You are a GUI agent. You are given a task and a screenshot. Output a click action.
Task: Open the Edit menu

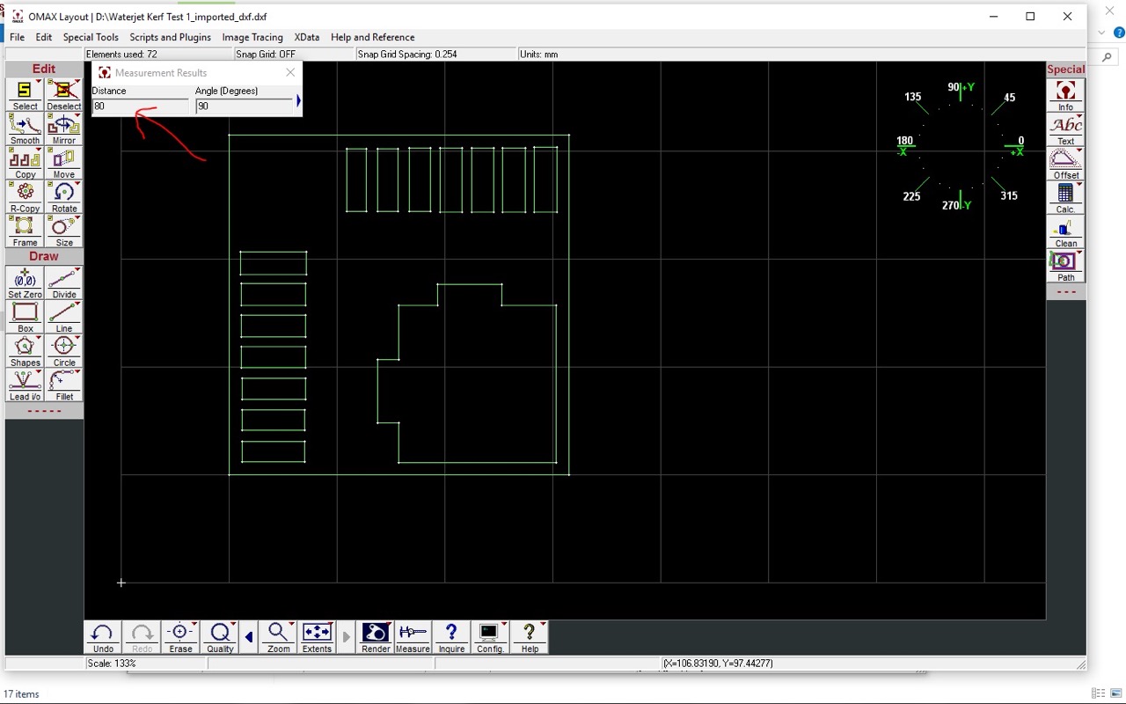44,37
